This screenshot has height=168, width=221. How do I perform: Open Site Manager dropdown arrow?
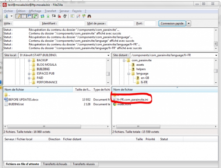(x=11, y=16)
